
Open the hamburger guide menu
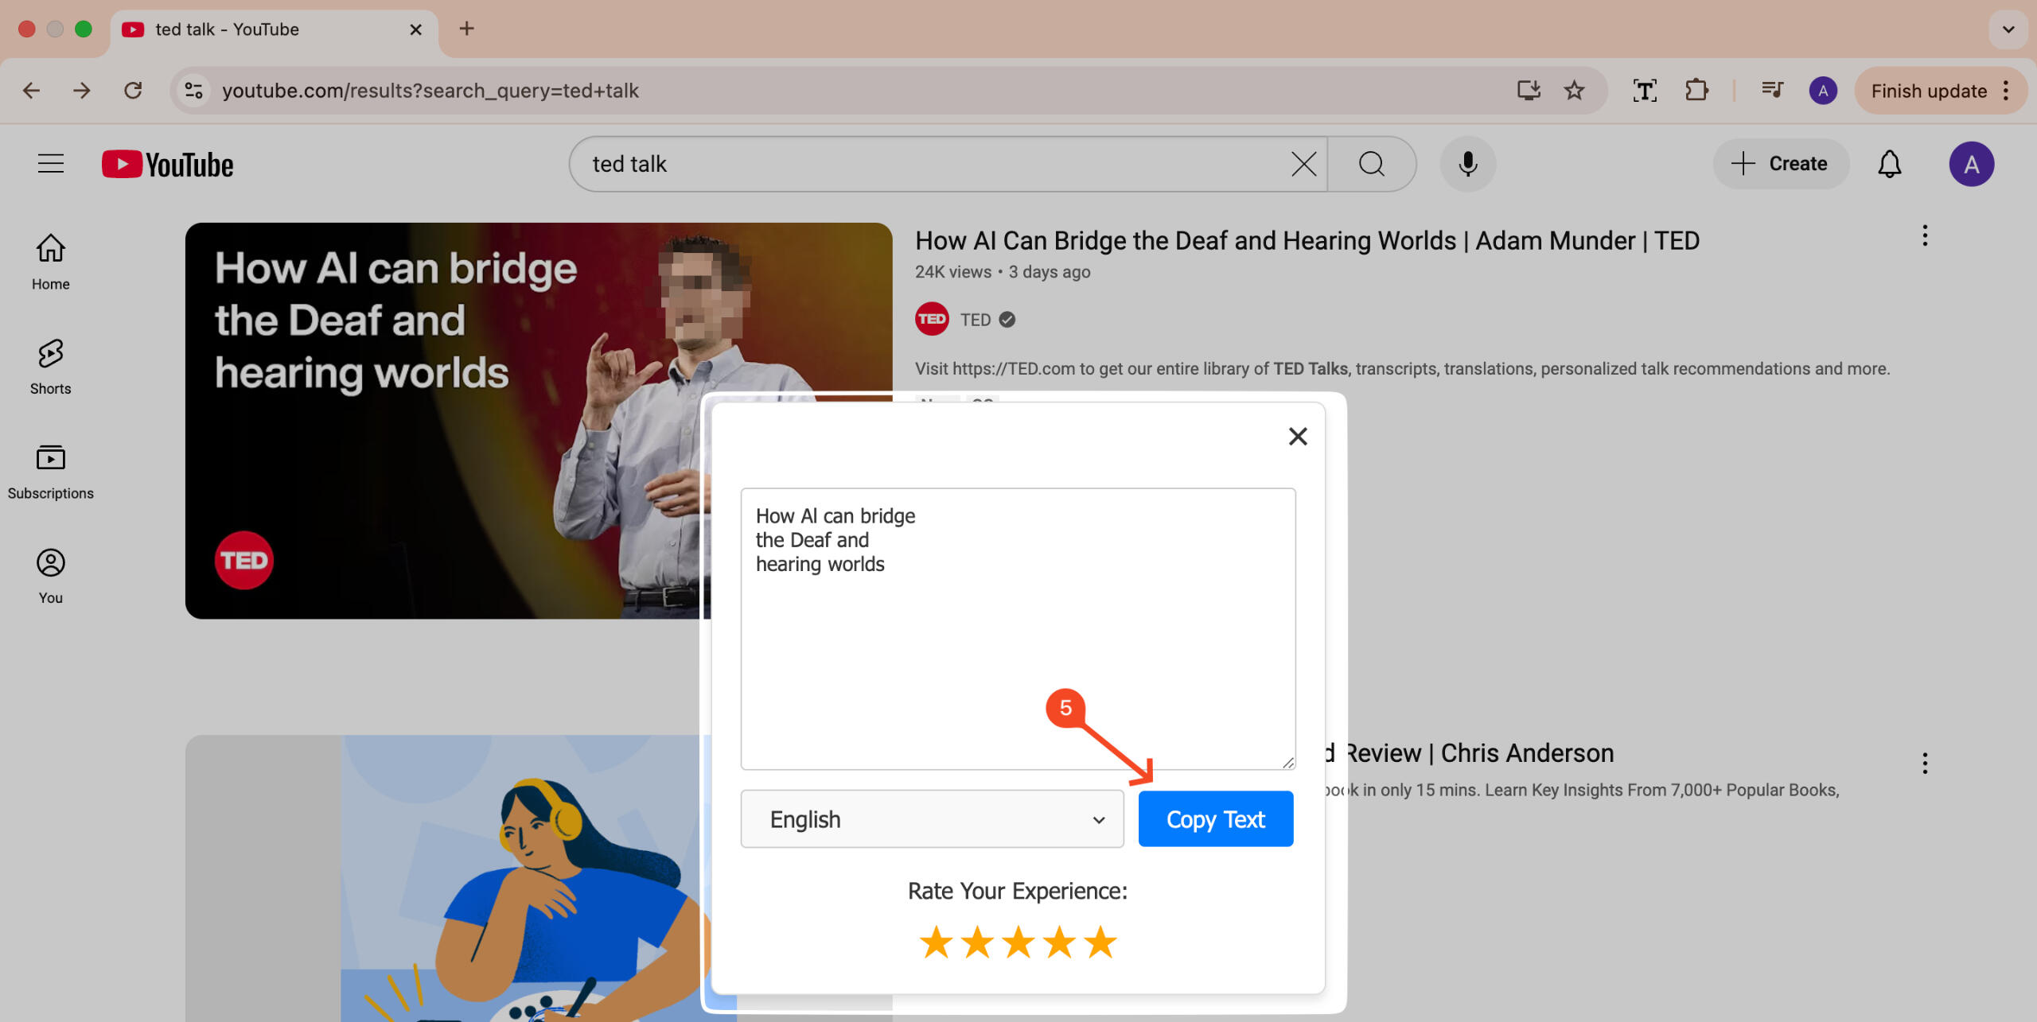coord(51,164)
